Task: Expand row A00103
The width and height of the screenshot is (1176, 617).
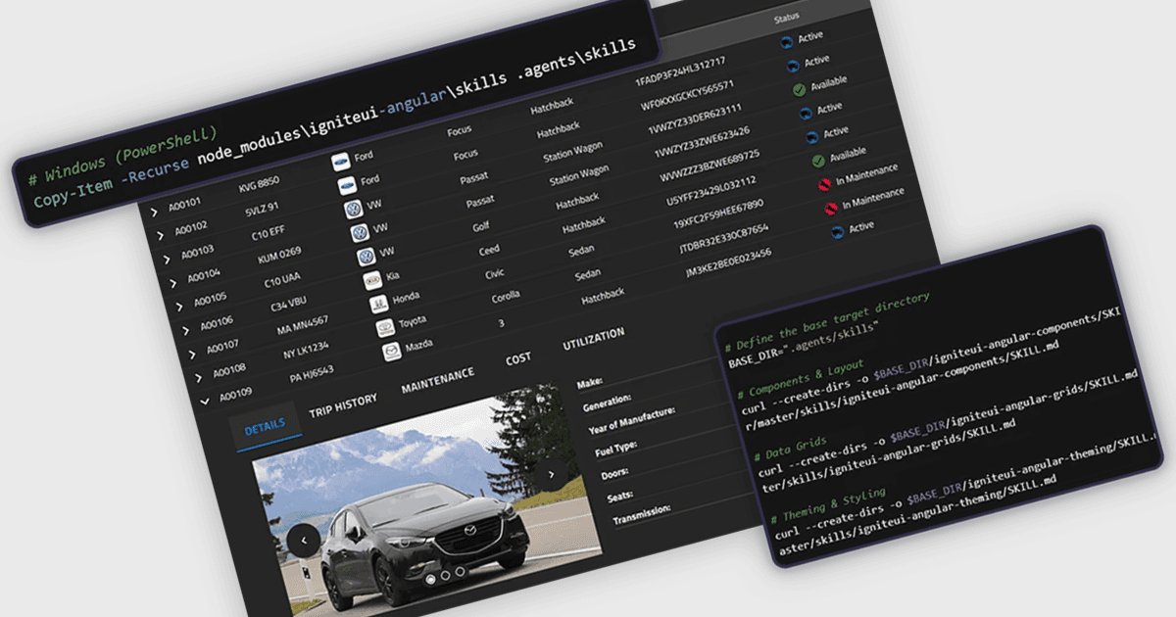Action: click(166, 258)
